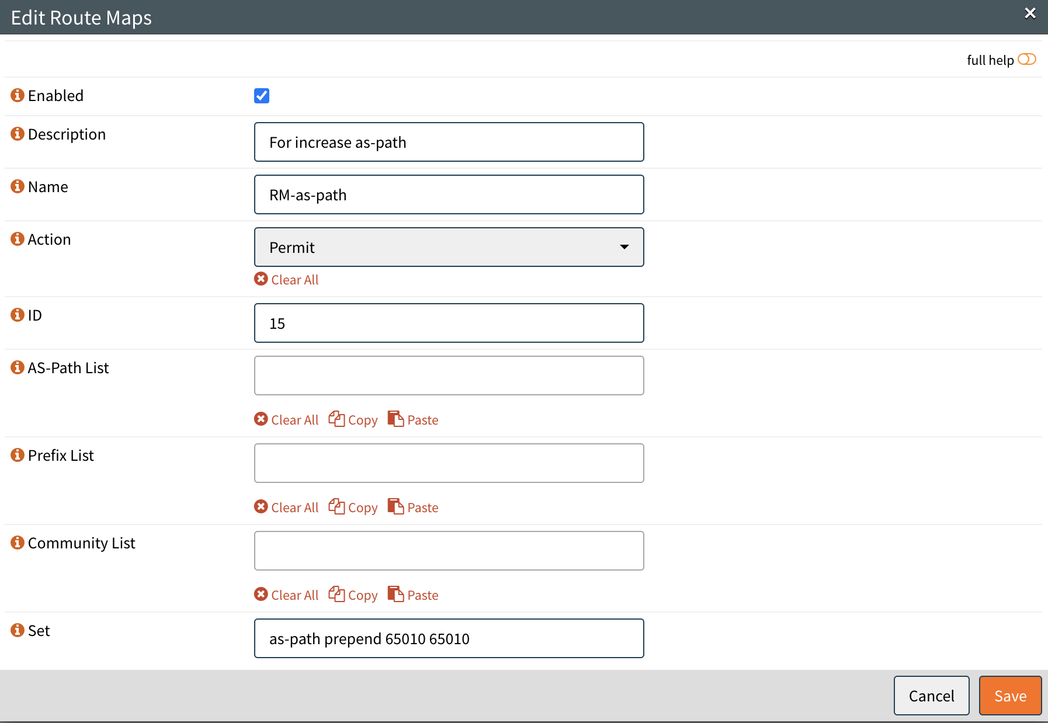The height and width of the screenshot is (723, 1048).
Task: Click the 'Community List' label
Action: [82, 543]
